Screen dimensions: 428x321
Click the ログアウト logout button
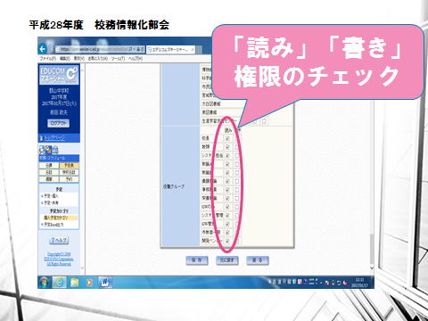point(59,123)
